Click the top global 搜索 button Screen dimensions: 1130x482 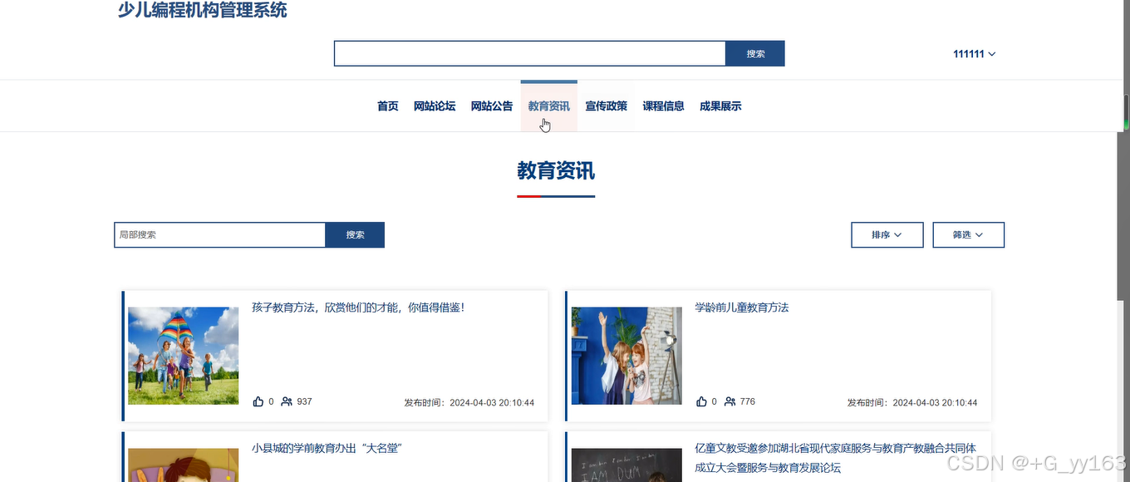[755, 54]
